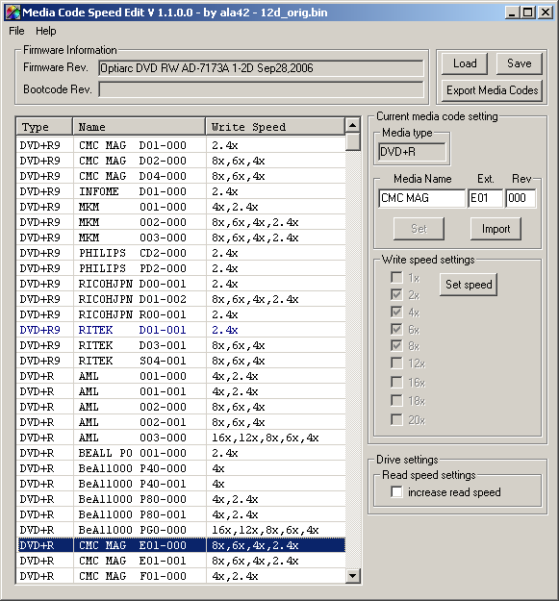Select the RITEK D01-001 row
The height and width of the screenshot is (601, 559).
(181, 330)
